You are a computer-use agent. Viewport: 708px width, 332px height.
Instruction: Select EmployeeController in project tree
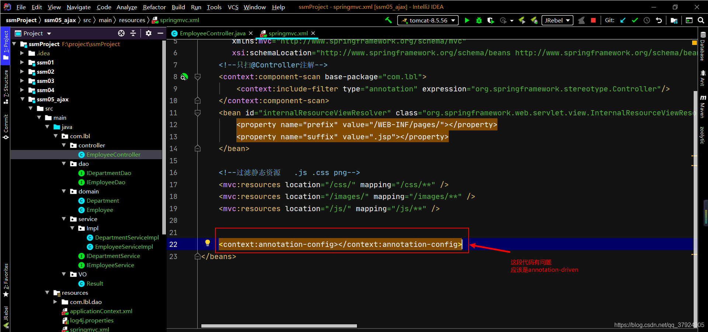[113, 154]
